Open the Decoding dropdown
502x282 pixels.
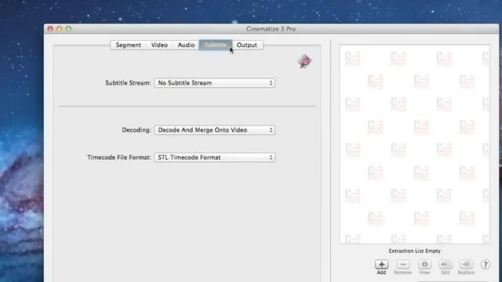214,130
